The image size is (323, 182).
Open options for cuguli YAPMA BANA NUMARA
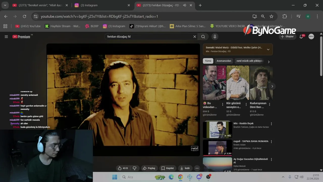coord(272,142)
